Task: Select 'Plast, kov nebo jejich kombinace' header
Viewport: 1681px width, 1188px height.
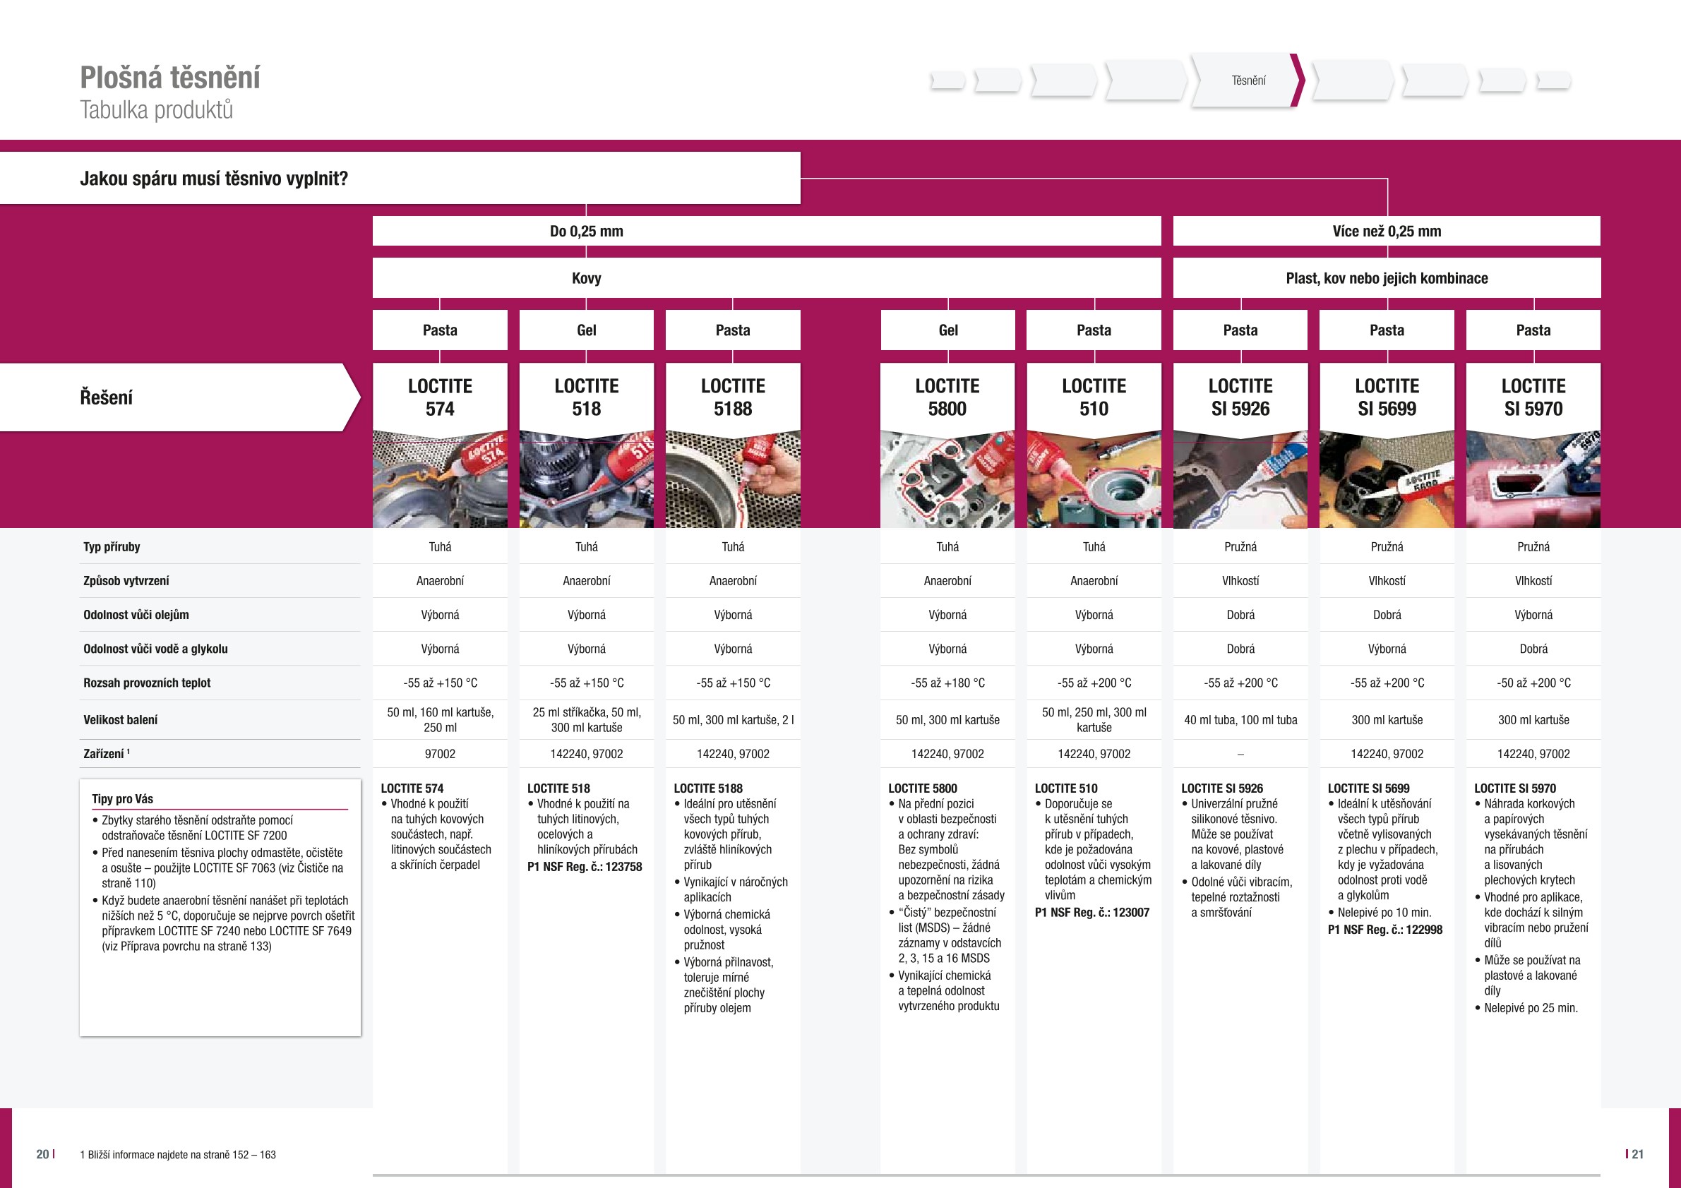Action: coord(1387,278)
